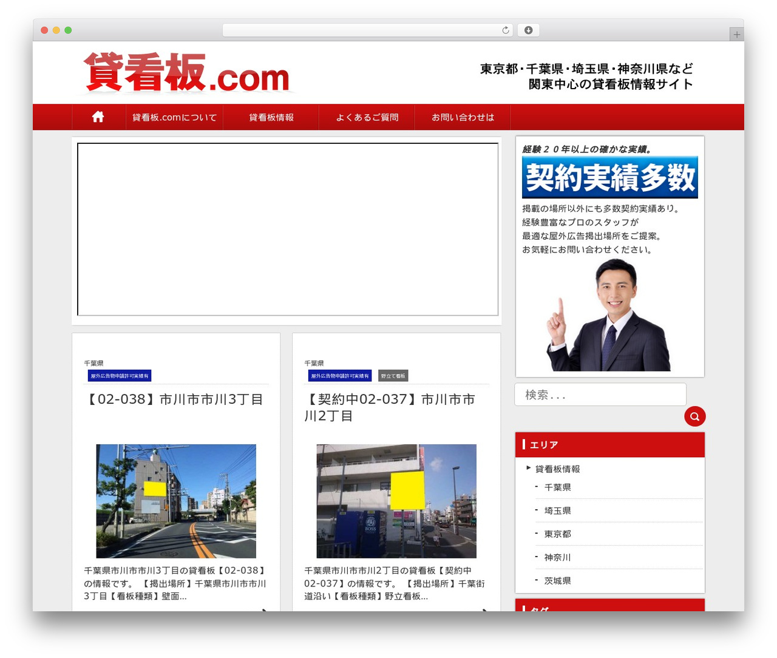
Task: Select 埼玉県 in エリア list
Action: tap(557, 510)
